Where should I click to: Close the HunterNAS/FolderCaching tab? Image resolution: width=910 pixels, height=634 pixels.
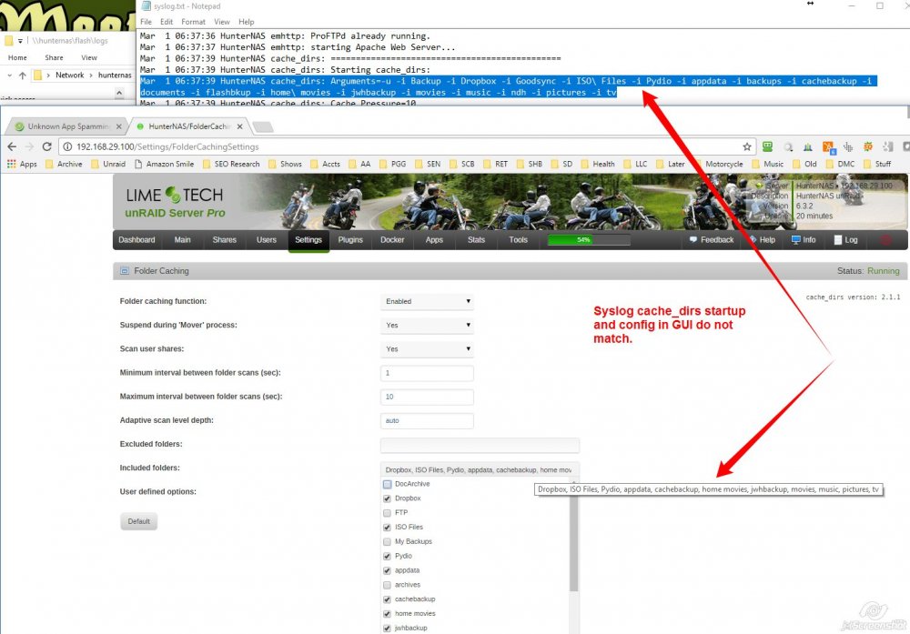coord(239,126)
